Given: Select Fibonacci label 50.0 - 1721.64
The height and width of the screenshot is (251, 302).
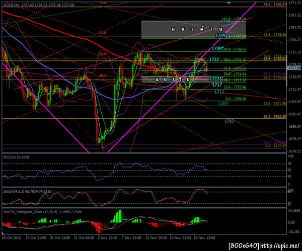Looking at the screenshot, I should 235,74.
